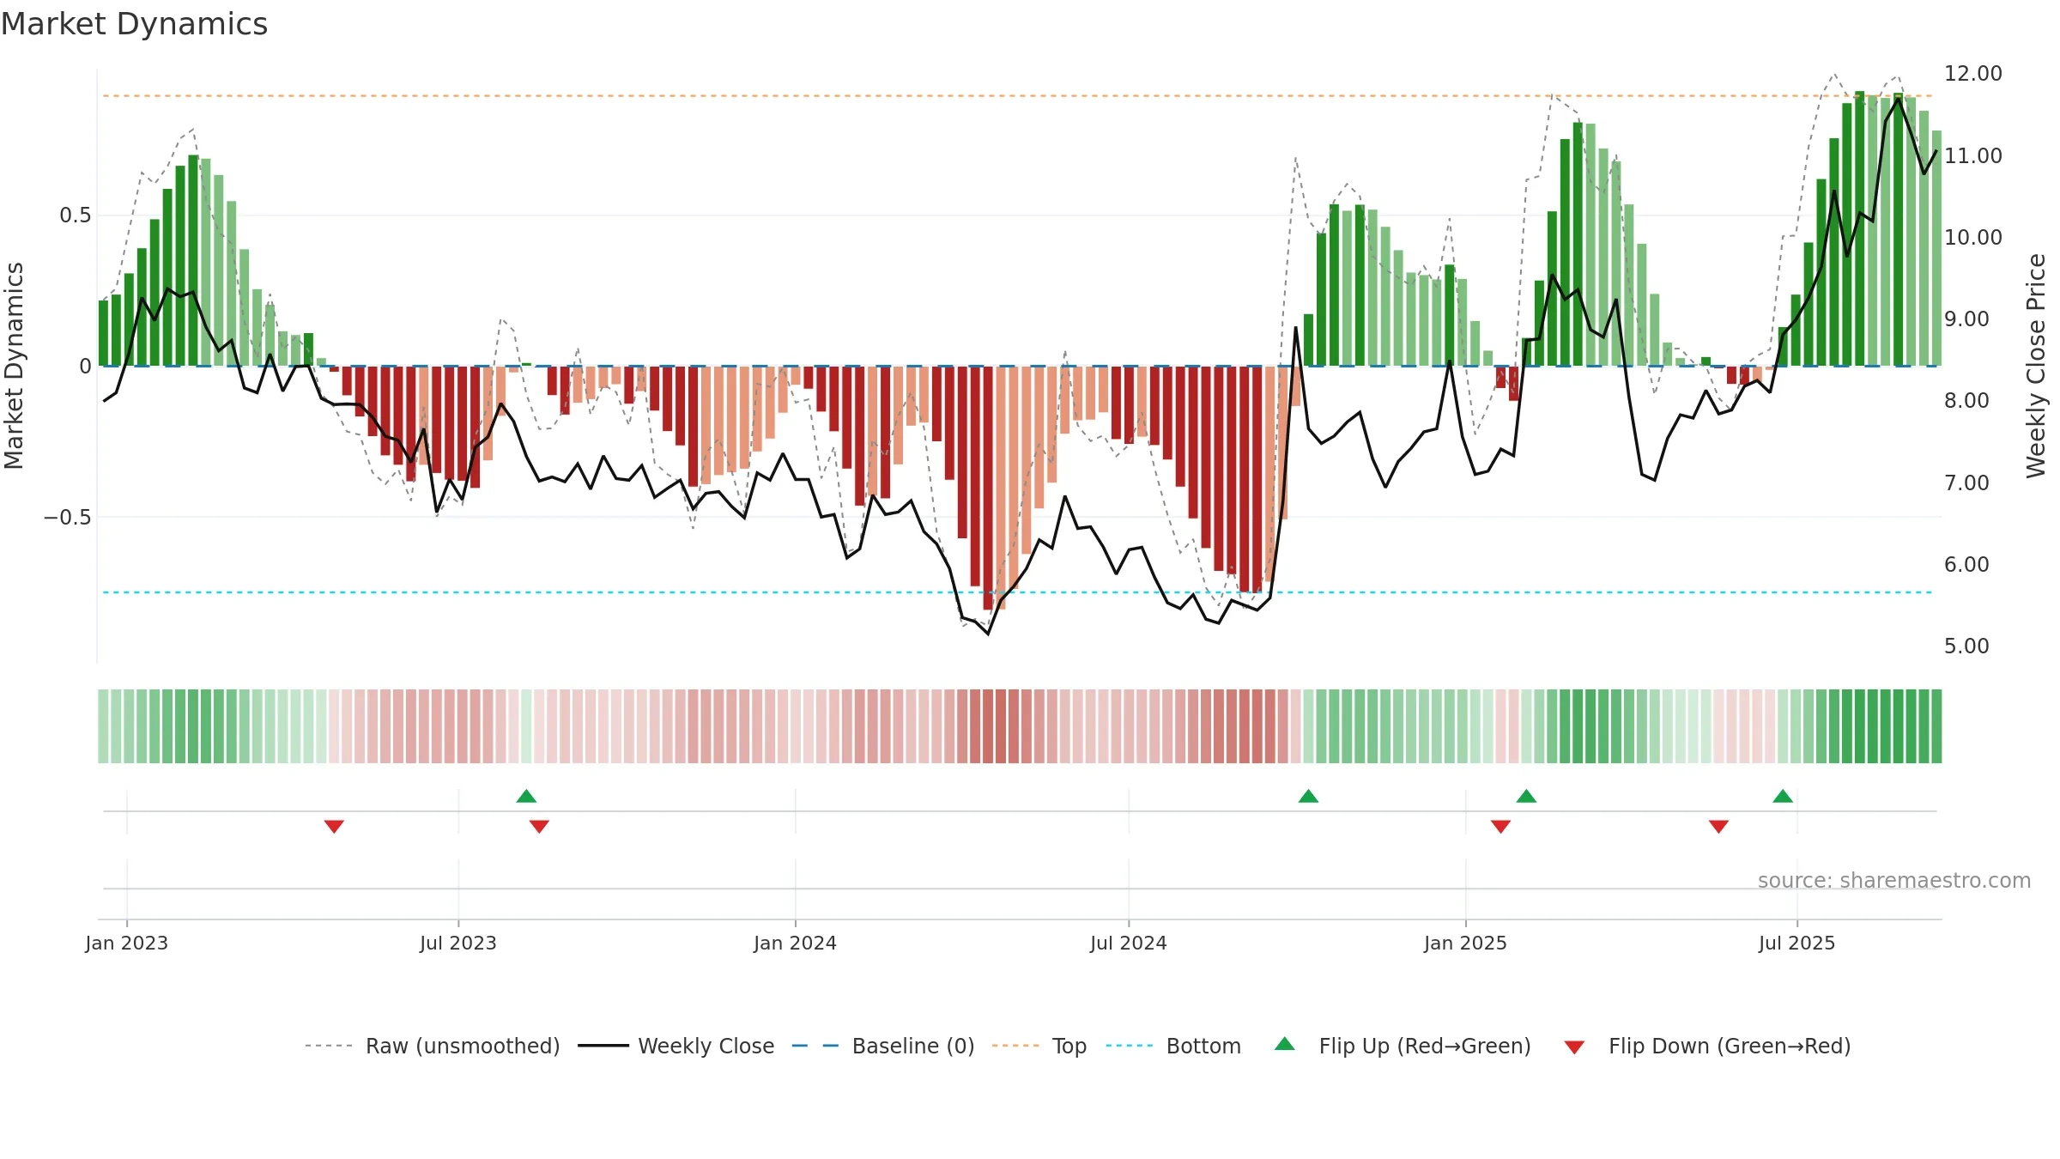2060x1159 pixels.
Task: Click the '7.00' price axis label
Action: pos(1966,482)
